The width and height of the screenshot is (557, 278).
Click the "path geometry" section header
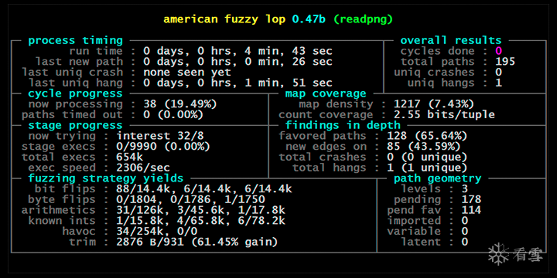tap(437, 178)
